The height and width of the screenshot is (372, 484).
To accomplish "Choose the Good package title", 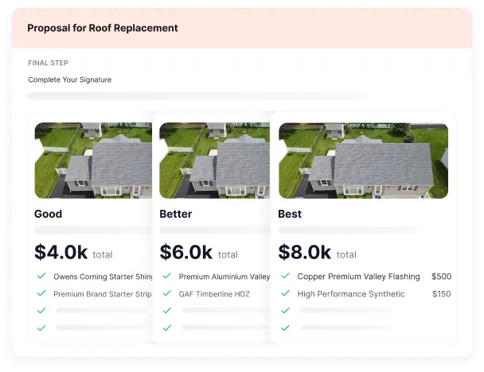I will pos(48,214).
